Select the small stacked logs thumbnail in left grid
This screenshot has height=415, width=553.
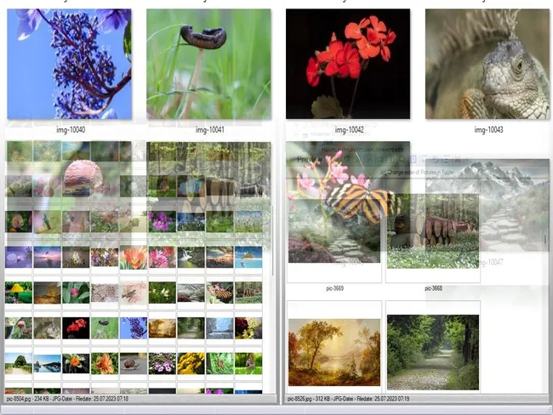click(x=248, y=293)
